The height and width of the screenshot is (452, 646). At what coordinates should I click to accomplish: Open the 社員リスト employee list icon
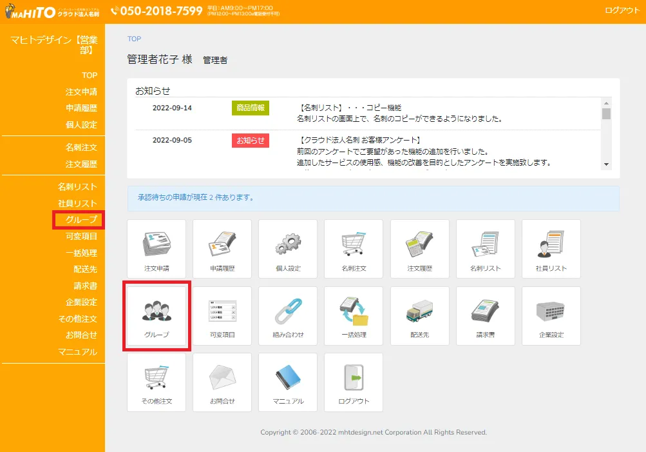pos(551,249)
